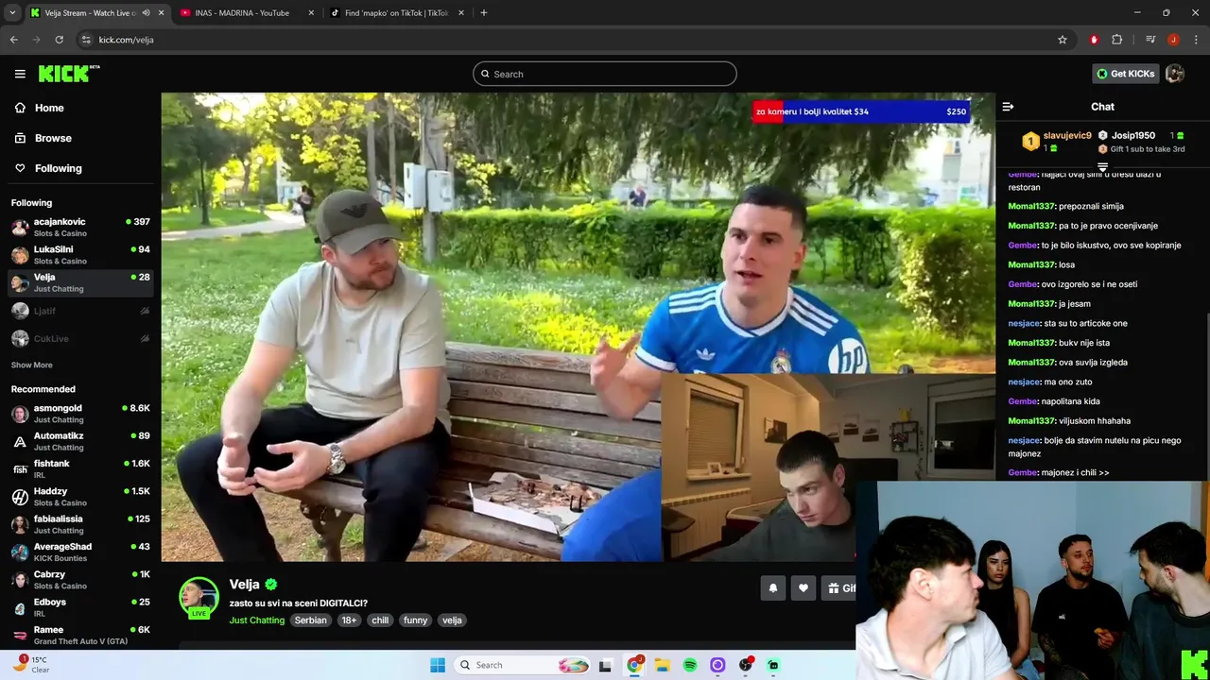Click the KICK logo
1210x680 pixels.
tap(69, 74)
